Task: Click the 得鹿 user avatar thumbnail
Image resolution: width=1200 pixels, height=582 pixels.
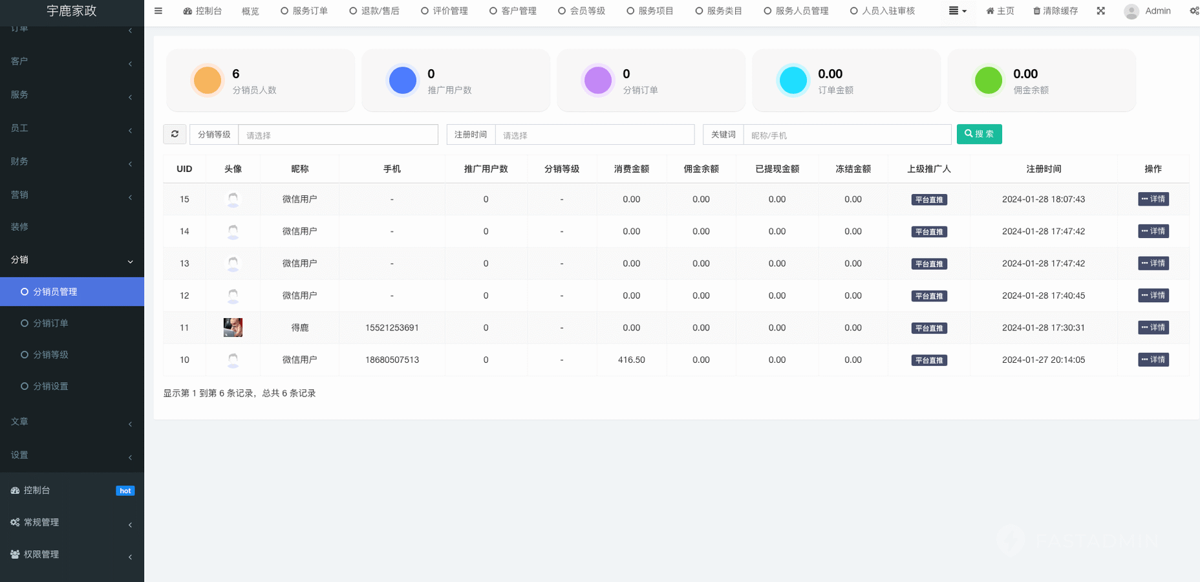Action: coord(233,328)
